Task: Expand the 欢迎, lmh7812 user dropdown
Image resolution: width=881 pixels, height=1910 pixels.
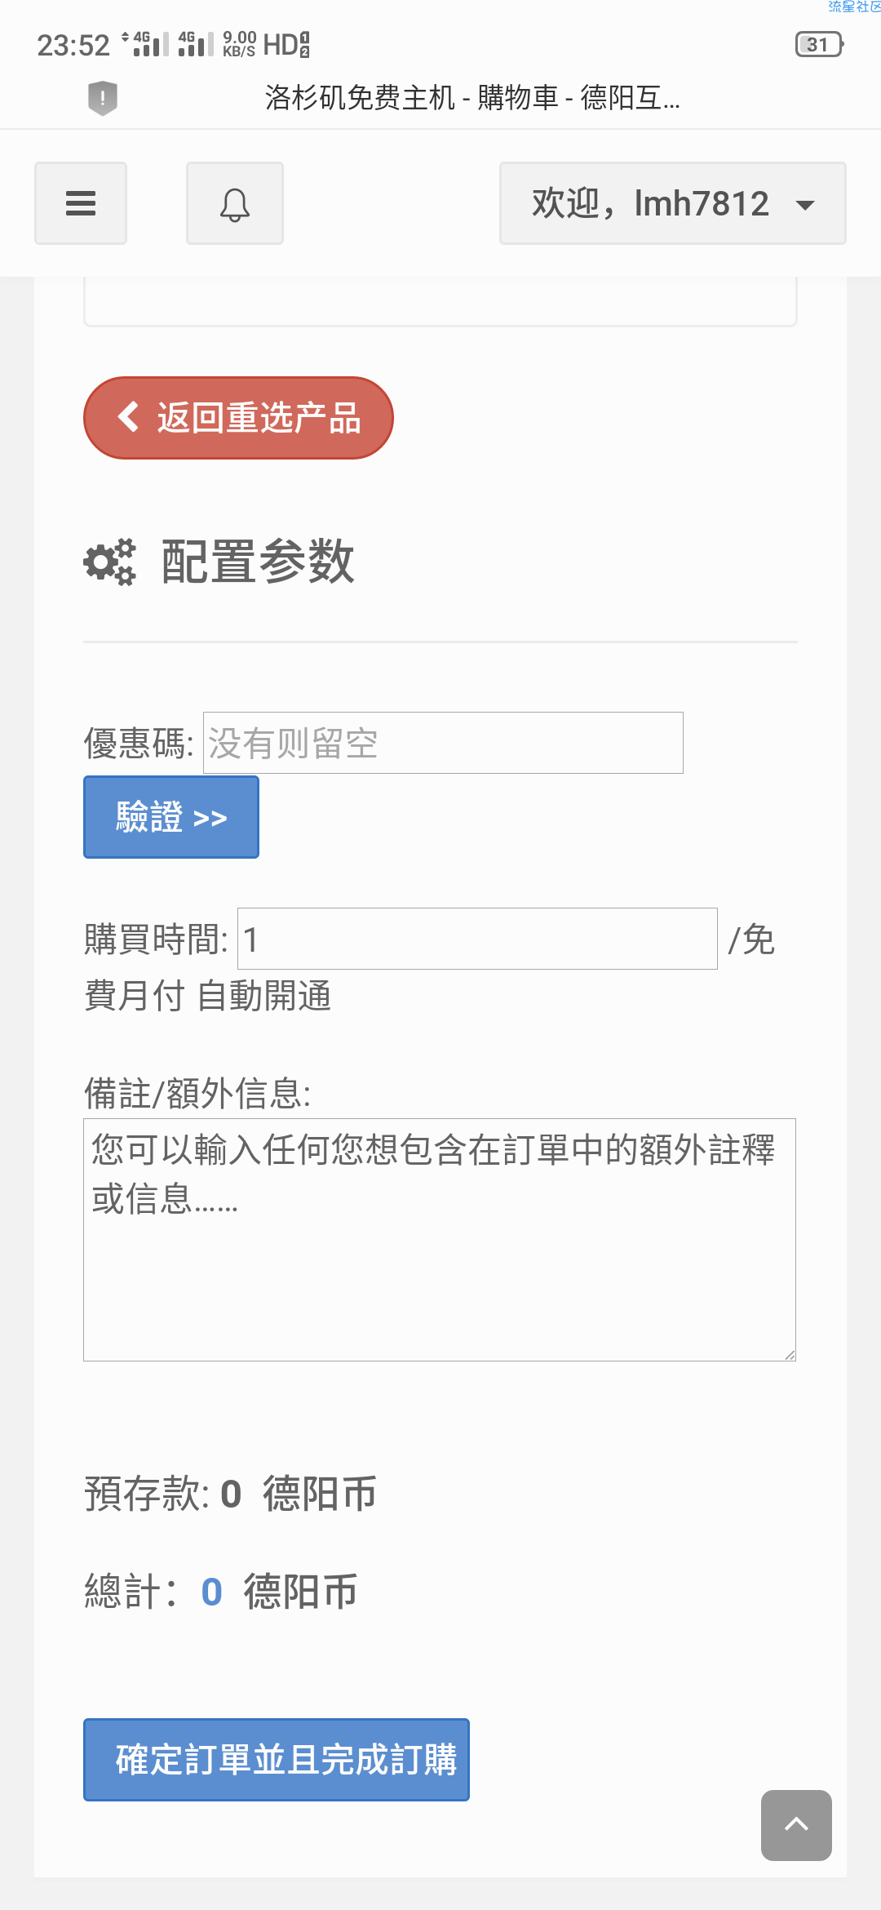Action: (673, 203)
